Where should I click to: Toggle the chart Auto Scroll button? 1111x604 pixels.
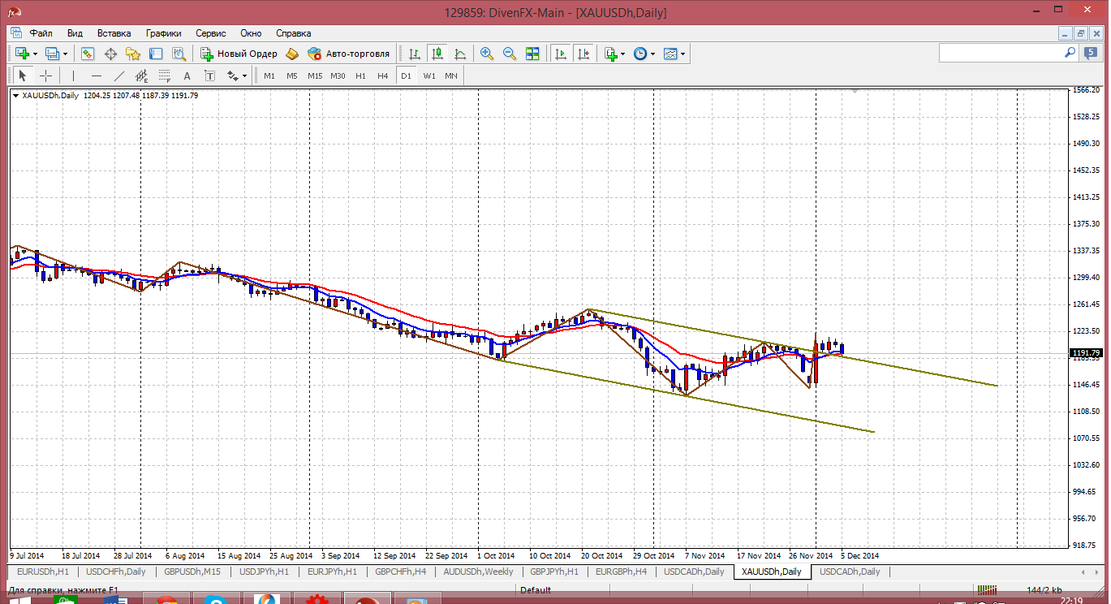(x=560, y=54)
